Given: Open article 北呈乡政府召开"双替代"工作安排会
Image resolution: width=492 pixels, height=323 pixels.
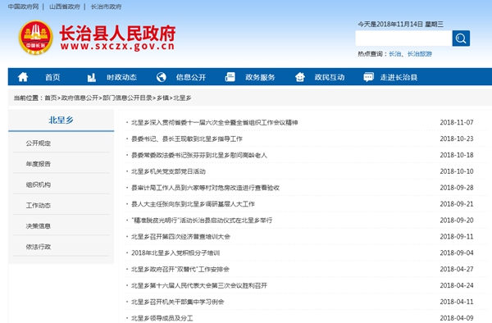Looking at the screenshot, I should [180, 270].
